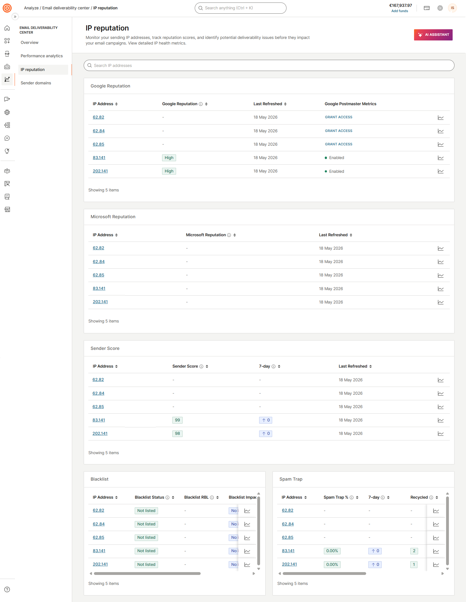466x602 pixels.
Task: Click the Spam Trap horizontal scrollbar
Action: pyautogui.click(x=324, y=573)
